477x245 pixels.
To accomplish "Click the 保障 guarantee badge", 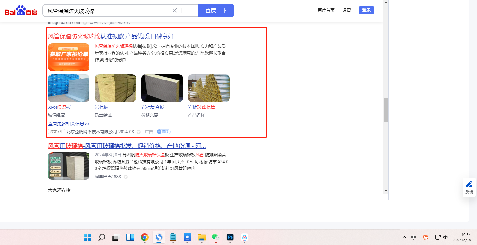I will click(x=163, y=132).
